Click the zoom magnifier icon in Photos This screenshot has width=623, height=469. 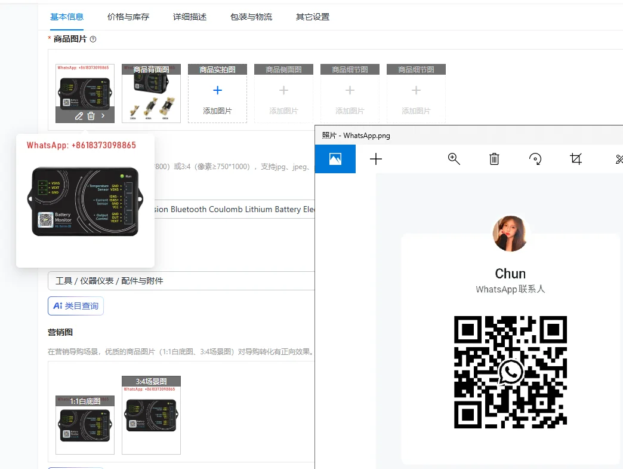click(454, 159)
